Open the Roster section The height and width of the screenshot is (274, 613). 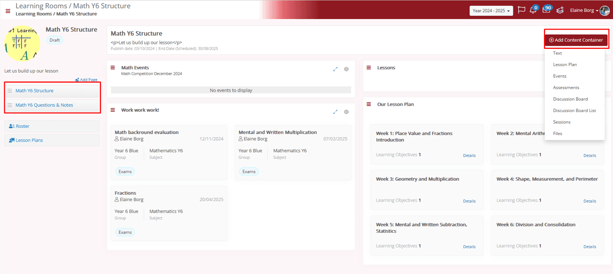(x=52, y=126)
